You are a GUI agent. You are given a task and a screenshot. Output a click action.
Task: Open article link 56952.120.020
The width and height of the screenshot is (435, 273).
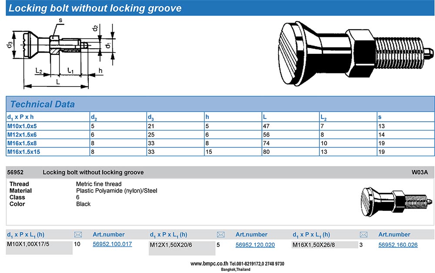pos(255,245)
